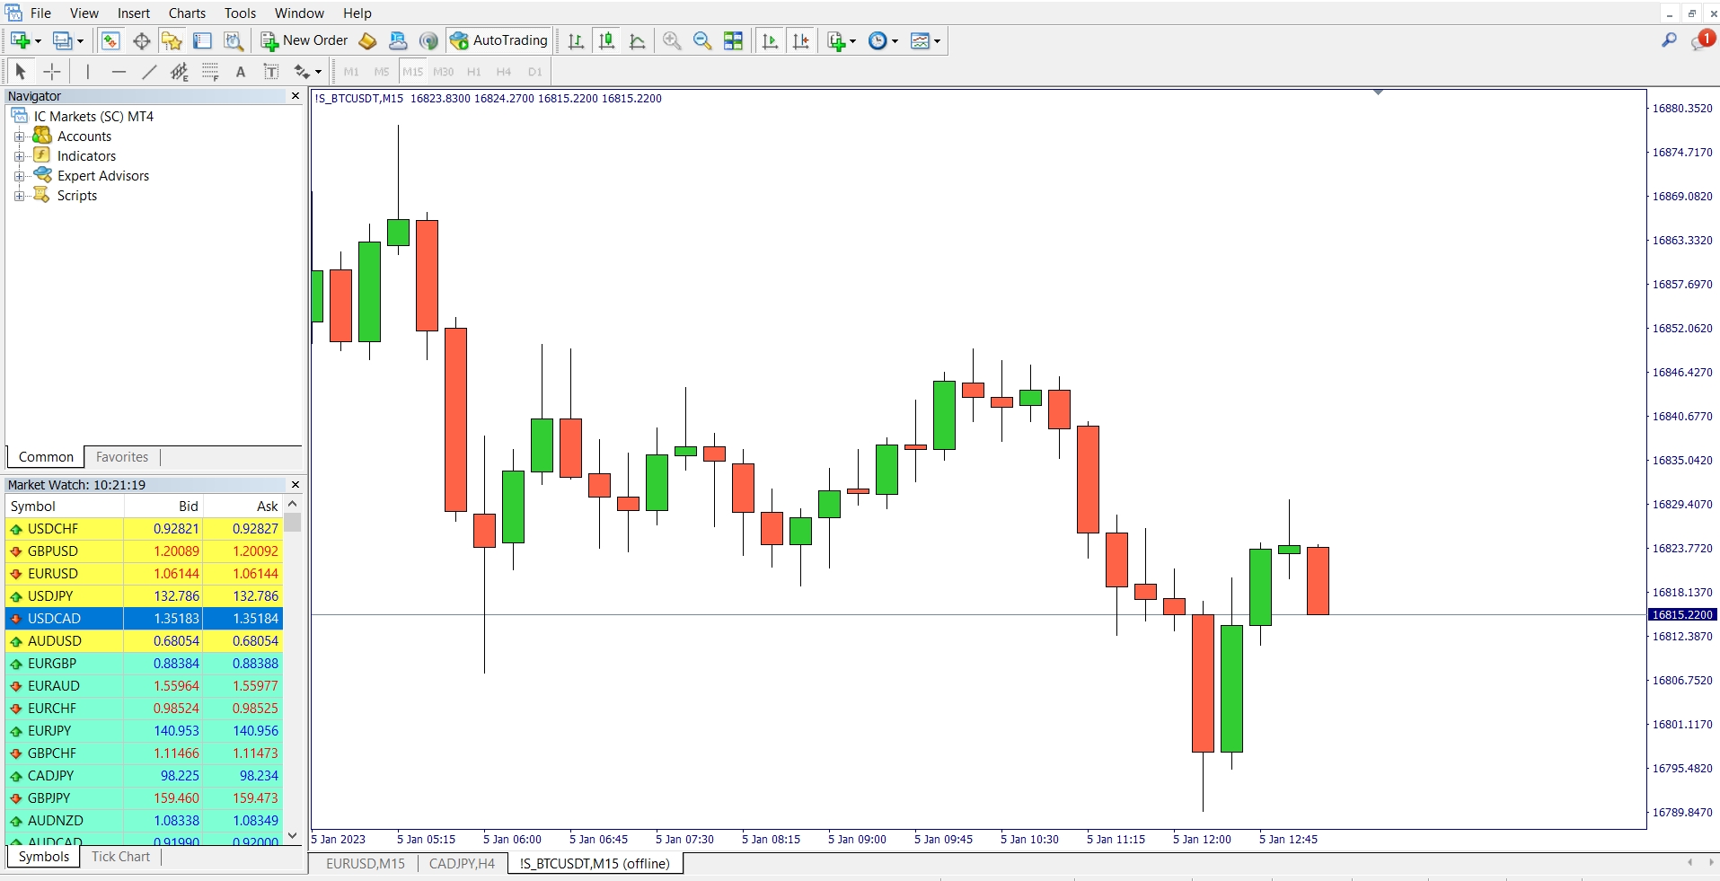The image size is (1720, 881).
Task: Toggle the Data Window icon
Action: pyautogui.click(x=141, y=40)
